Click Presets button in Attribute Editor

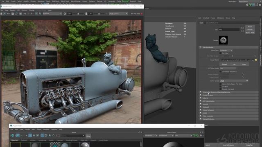tap(250, 30)
